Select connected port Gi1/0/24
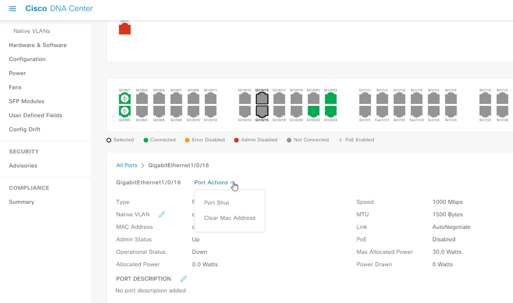513x303 pixels. coord(331,111)
